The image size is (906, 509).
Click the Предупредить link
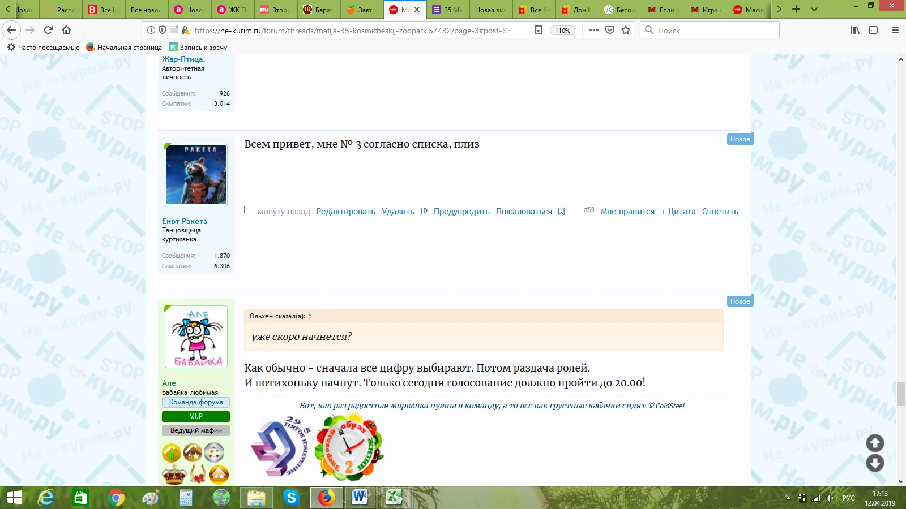pos(462,212)
